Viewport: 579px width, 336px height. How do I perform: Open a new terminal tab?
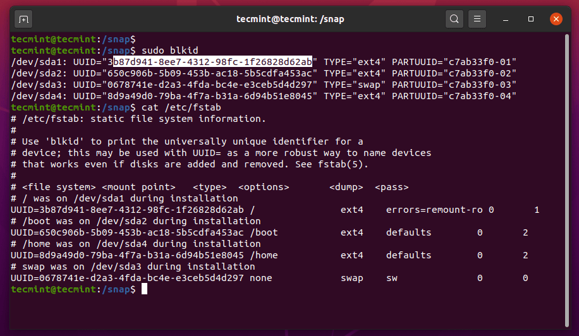click(x=23, y=19)
